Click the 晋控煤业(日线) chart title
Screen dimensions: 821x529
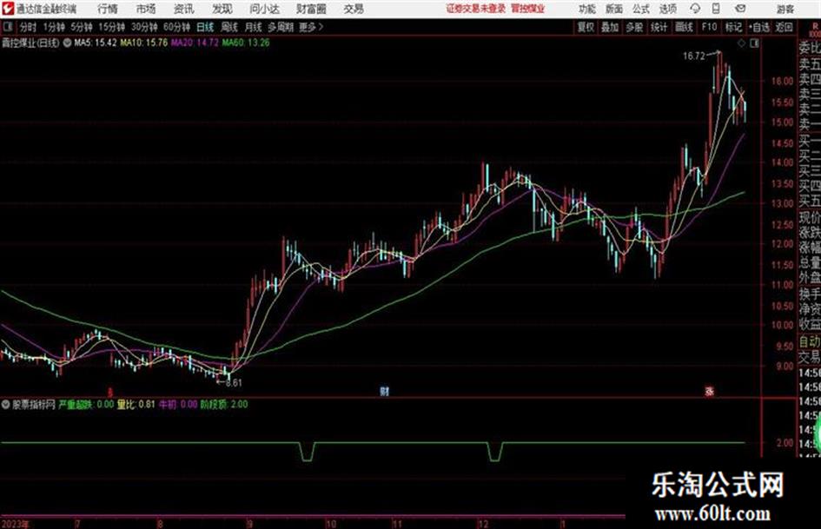[30, 43]
